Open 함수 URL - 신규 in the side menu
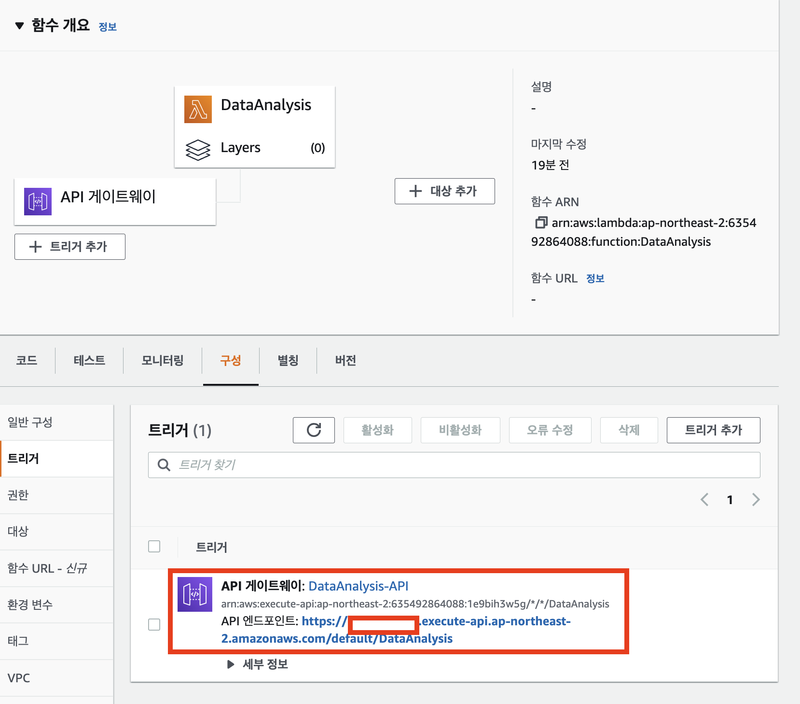The height and width of the screenshot is (704, 800). 56,568
